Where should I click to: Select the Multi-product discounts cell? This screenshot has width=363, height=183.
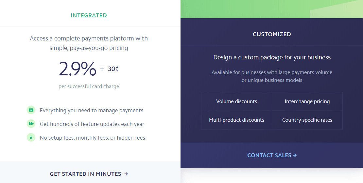[236, 120]
